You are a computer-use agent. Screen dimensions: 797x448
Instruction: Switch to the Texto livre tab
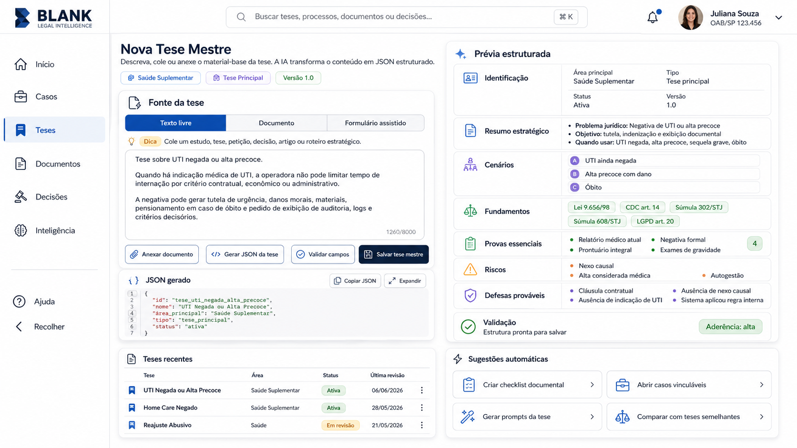tap(175, 123)
